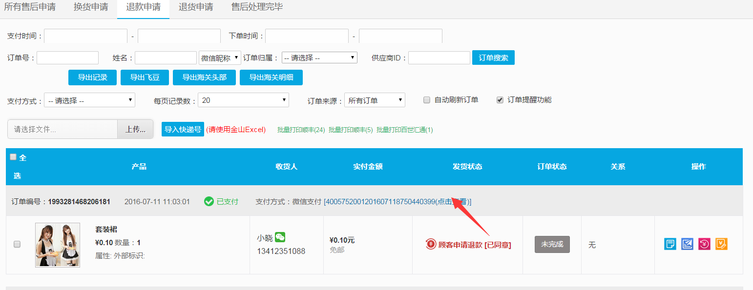Uncheck the 订单提醒功能 checkbox

[500, 100]
